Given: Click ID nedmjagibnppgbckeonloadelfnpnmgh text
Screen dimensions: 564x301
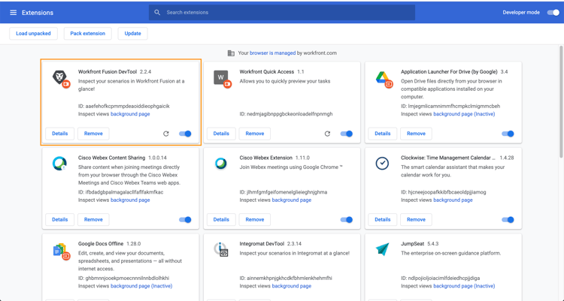Looking at the screenshot, I should pyautogui.click(x=286, y=114).
